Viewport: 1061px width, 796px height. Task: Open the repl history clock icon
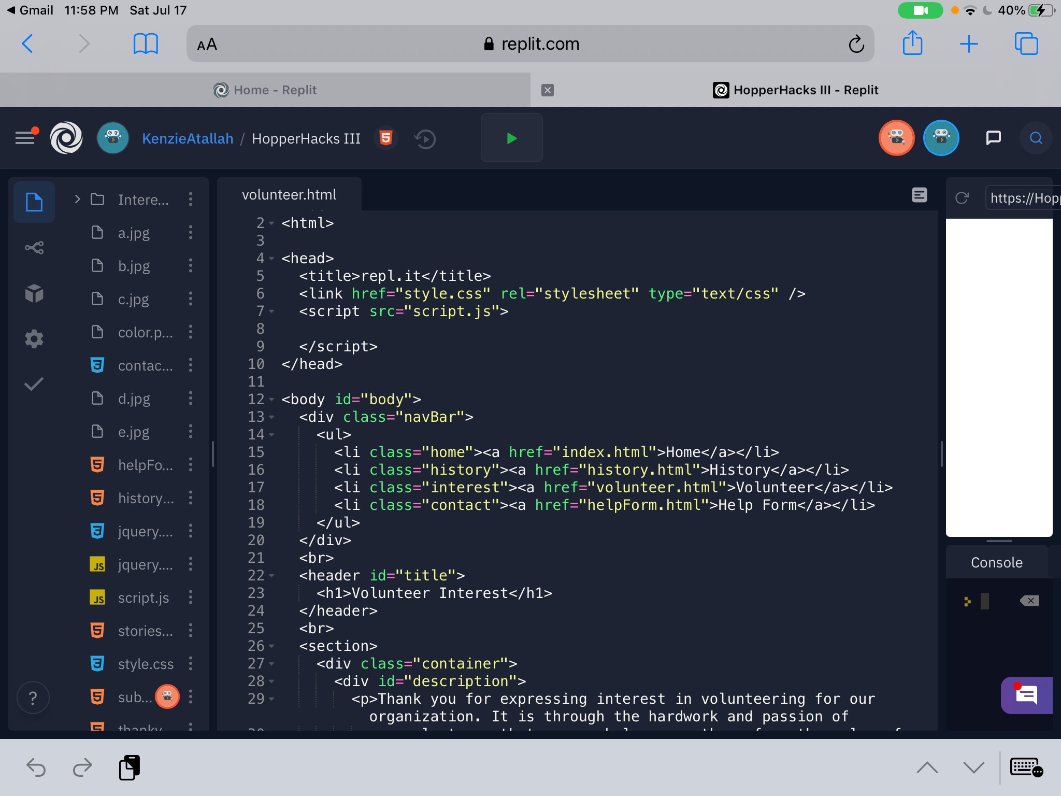pos(425,139)
